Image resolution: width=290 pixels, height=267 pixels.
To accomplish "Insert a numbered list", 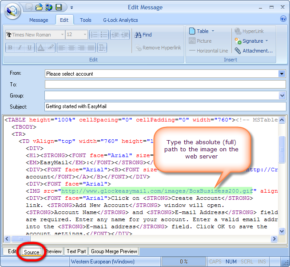I will tap(94, 35).
